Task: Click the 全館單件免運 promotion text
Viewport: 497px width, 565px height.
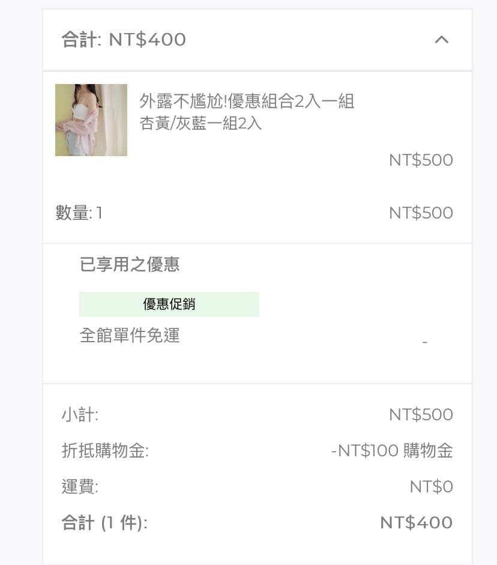Action: click(130, 336)
